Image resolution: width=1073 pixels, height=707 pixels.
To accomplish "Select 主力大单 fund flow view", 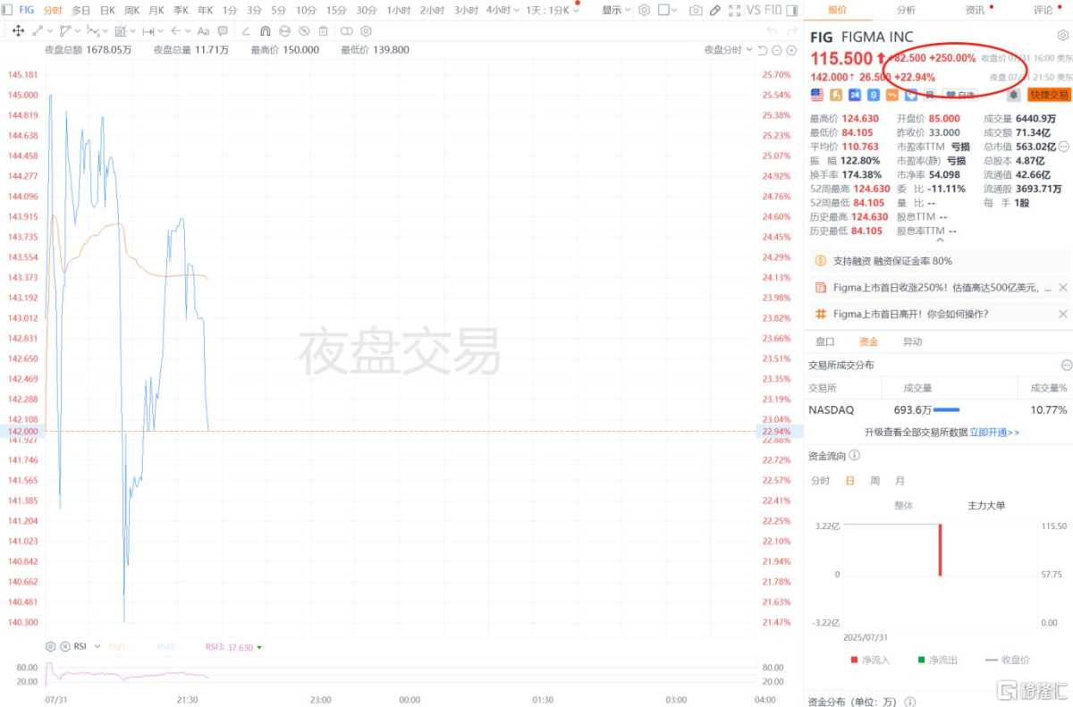I will click(986, 505).
